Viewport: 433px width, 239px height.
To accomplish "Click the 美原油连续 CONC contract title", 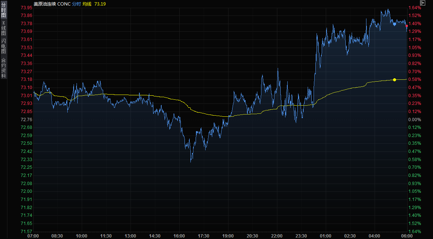I will click(52, 3).
